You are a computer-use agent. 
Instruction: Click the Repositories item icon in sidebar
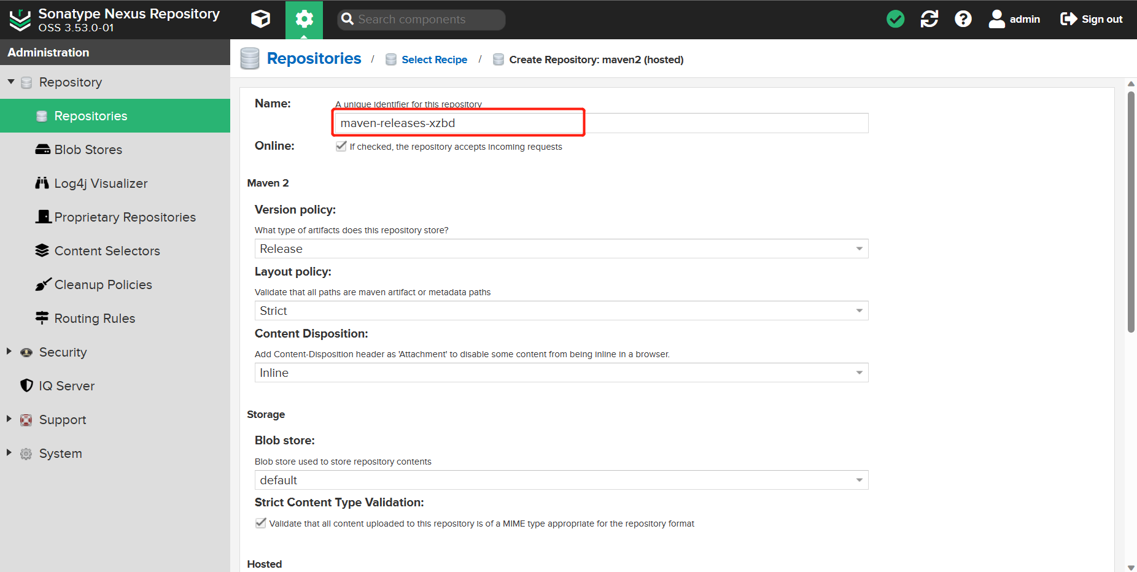point(42,116)
